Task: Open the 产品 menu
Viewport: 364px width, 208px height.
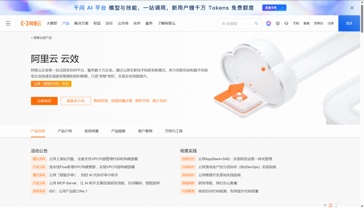Action: [x=66, y=23]
